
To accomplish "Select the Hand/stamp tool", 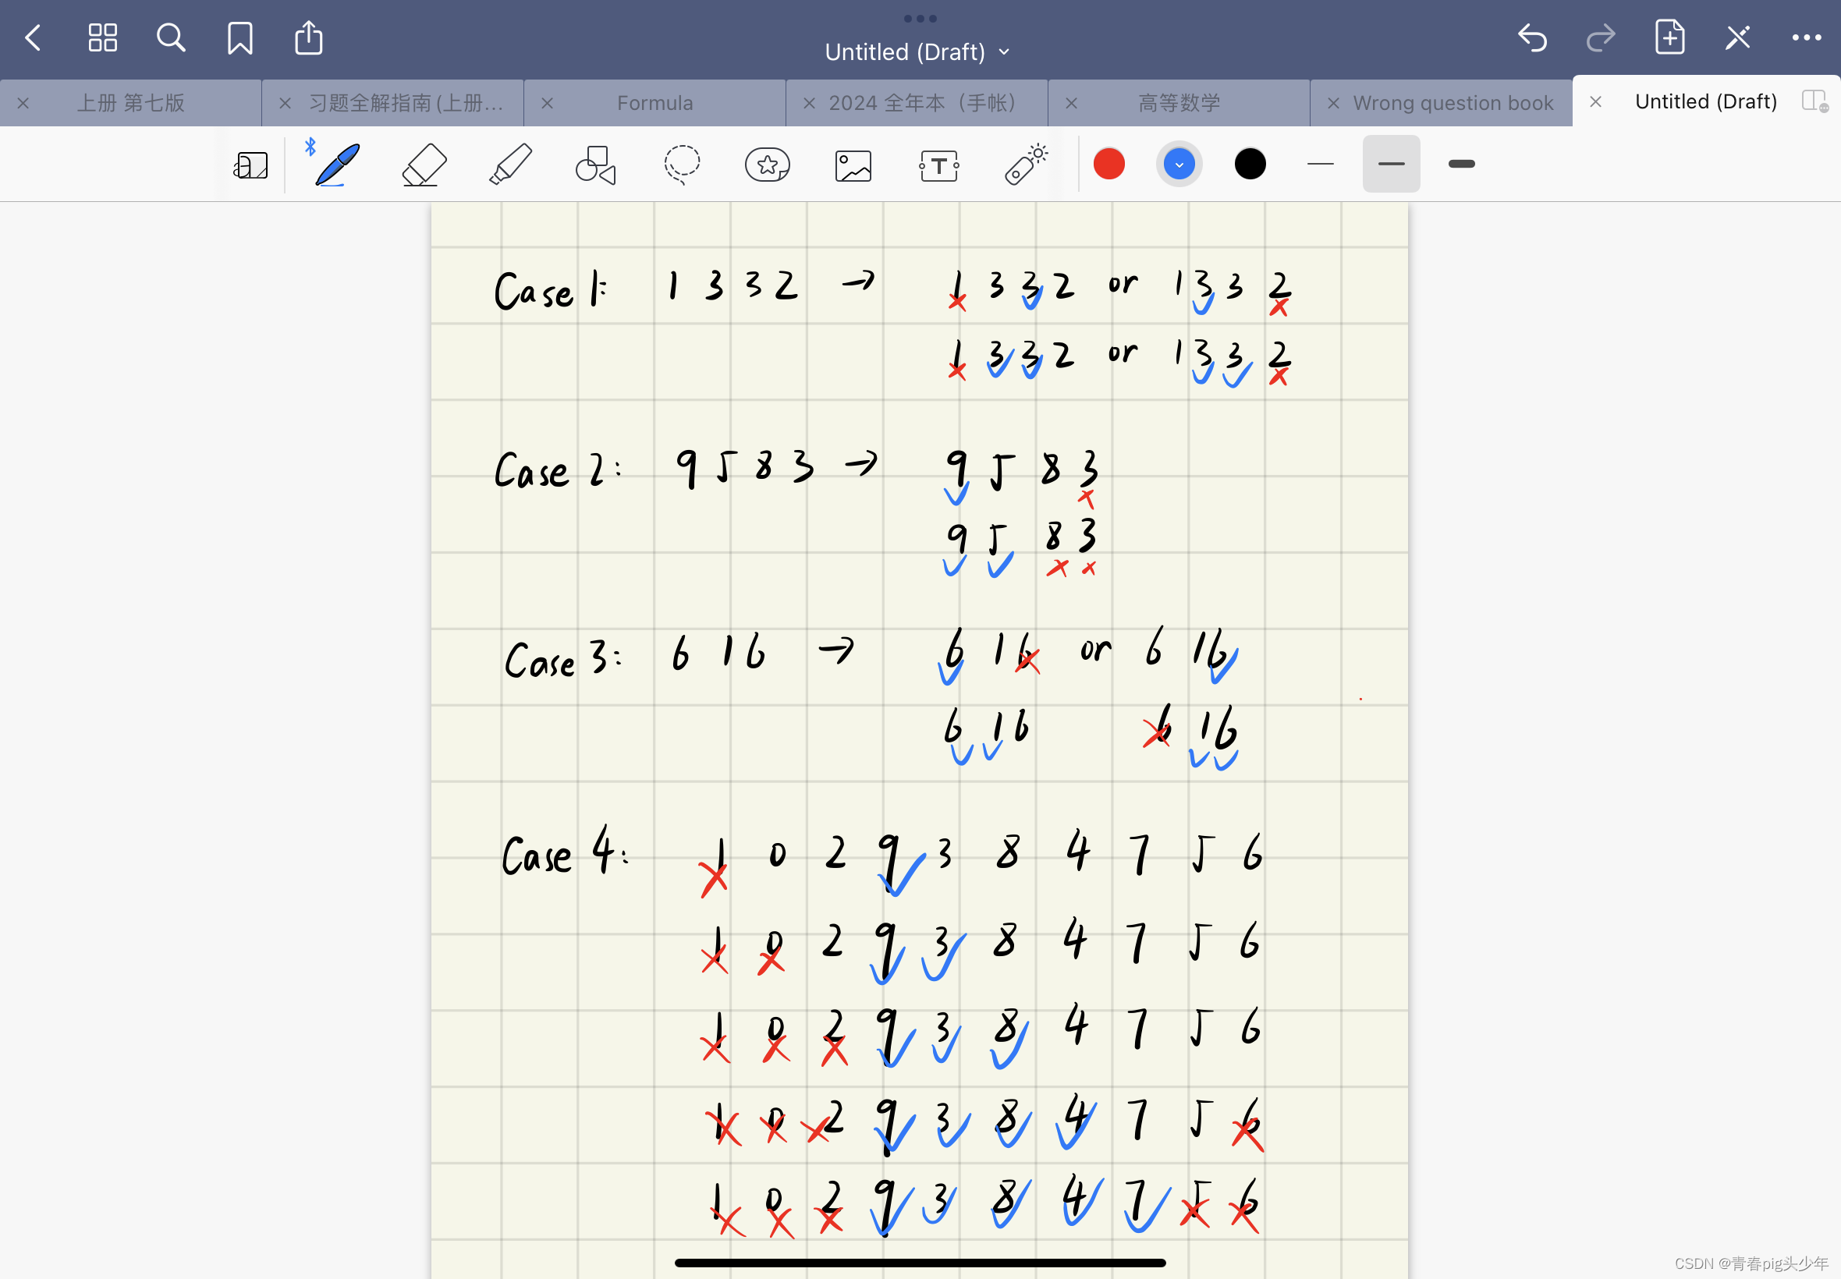I will tap(768, 164).
